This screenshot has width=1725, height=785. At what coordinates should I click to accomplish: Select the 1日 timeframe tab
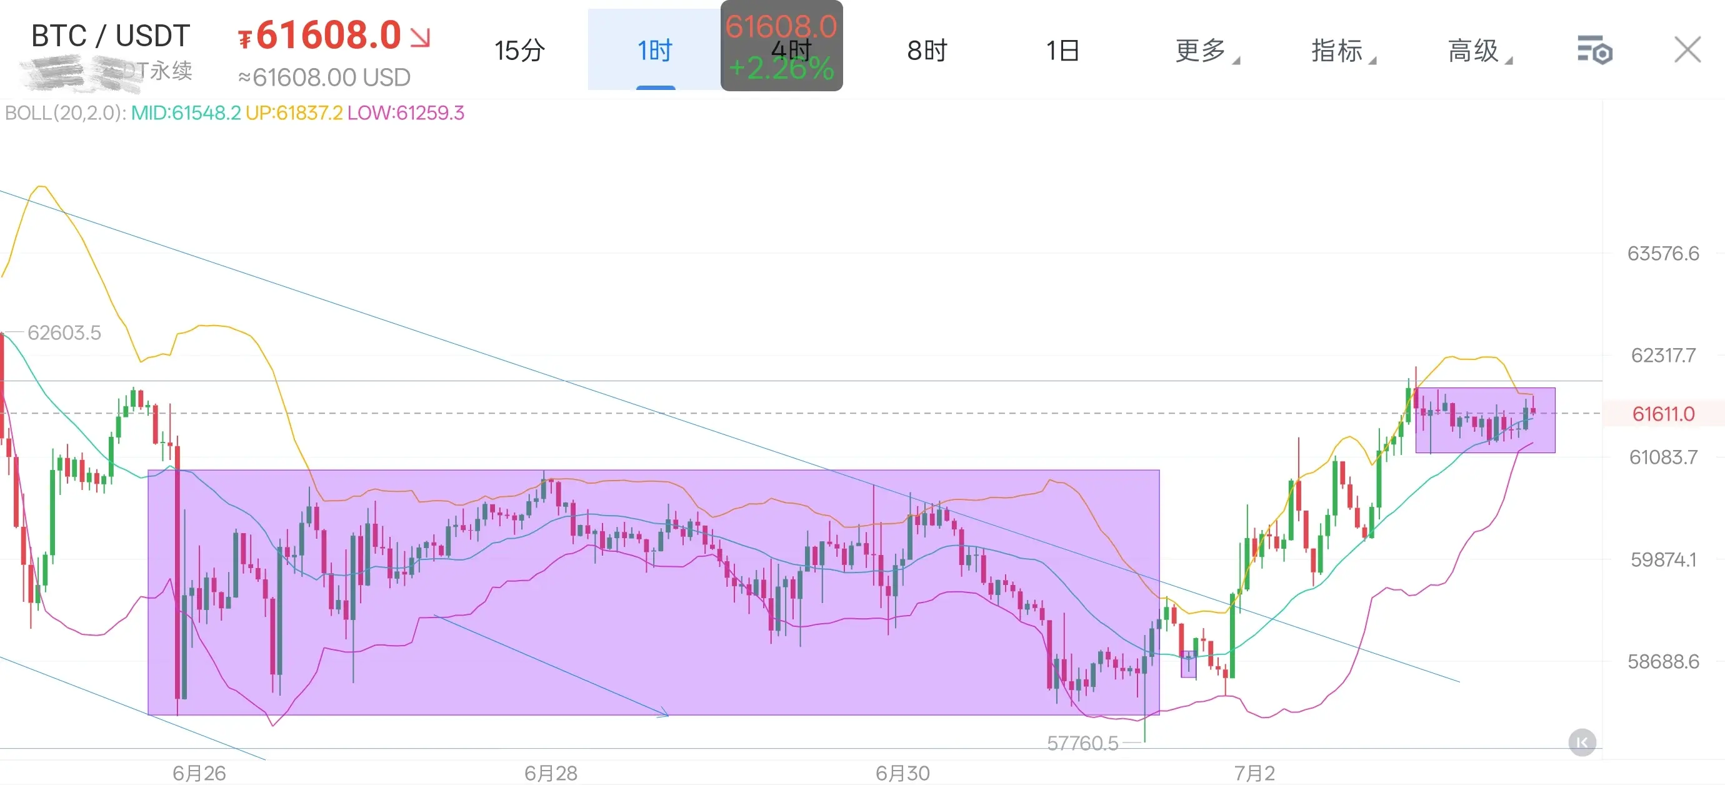tap(1062, 50)
